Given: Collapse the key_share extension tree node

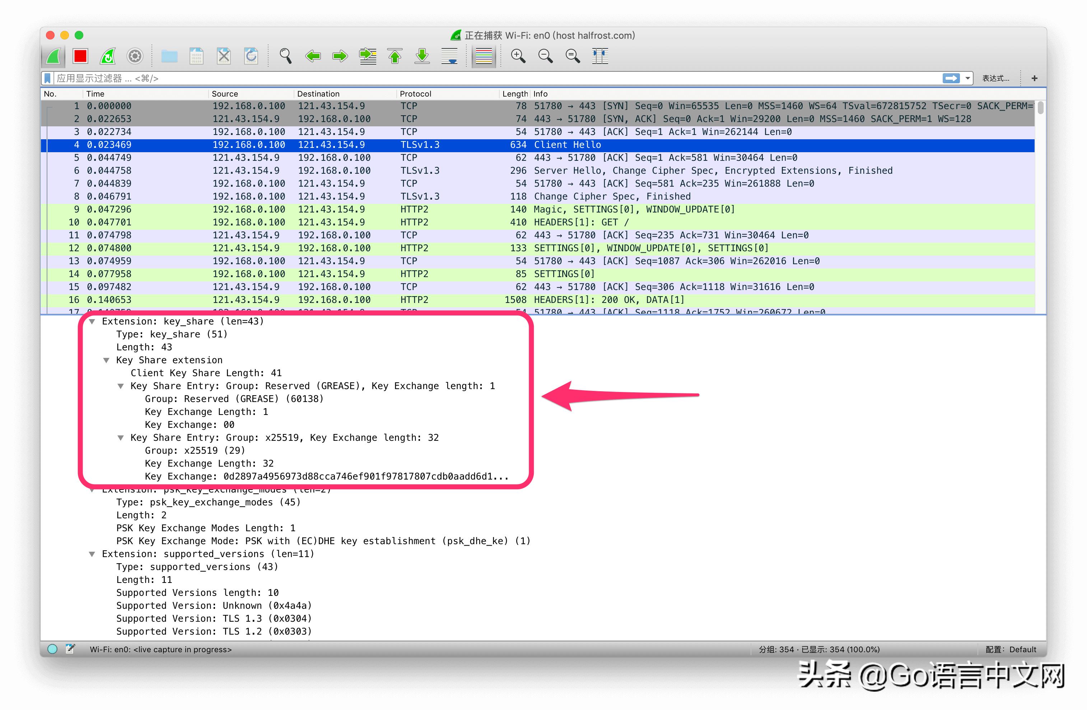Looking at the screenshot, I should (92, 322).
